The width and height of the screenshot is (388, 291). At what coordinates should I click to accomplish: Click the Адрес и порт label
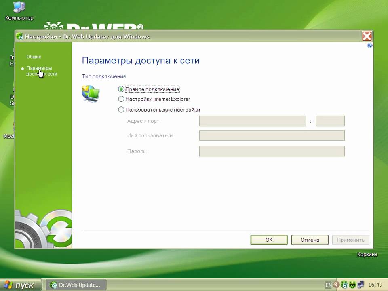tap(144, 121)
